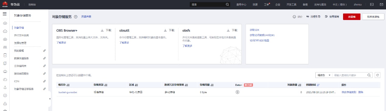Click the search magnifier in the top bar
Screen dimensions: 386x111
click(227, 5)
